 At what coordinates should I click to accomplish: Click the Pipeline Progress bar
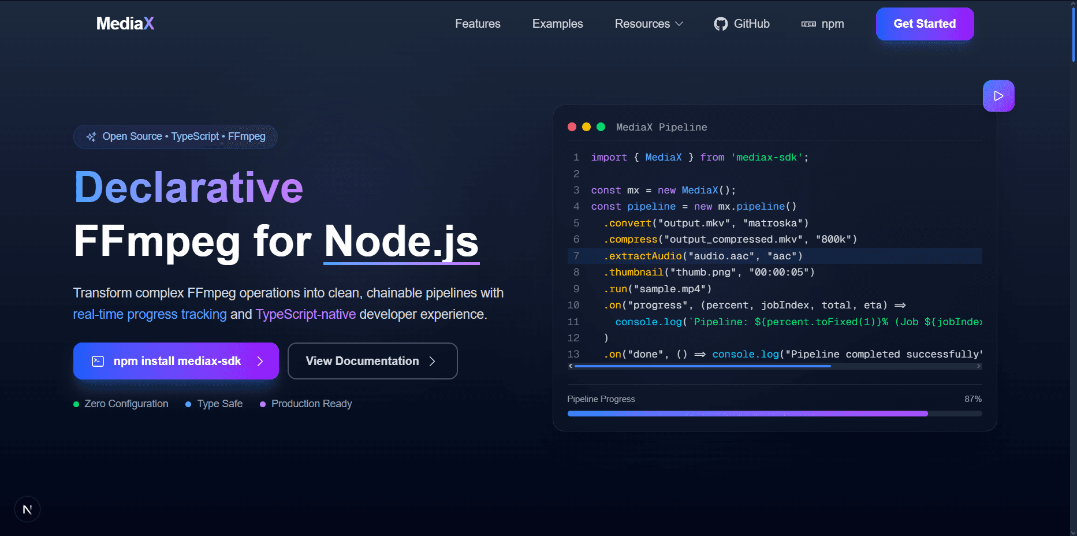click(x=774, y=414)
